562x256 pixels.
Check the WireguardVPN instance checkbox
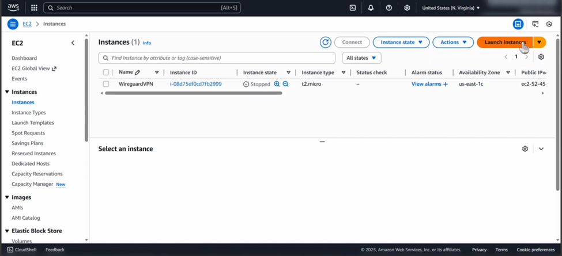tap(106, 84)
